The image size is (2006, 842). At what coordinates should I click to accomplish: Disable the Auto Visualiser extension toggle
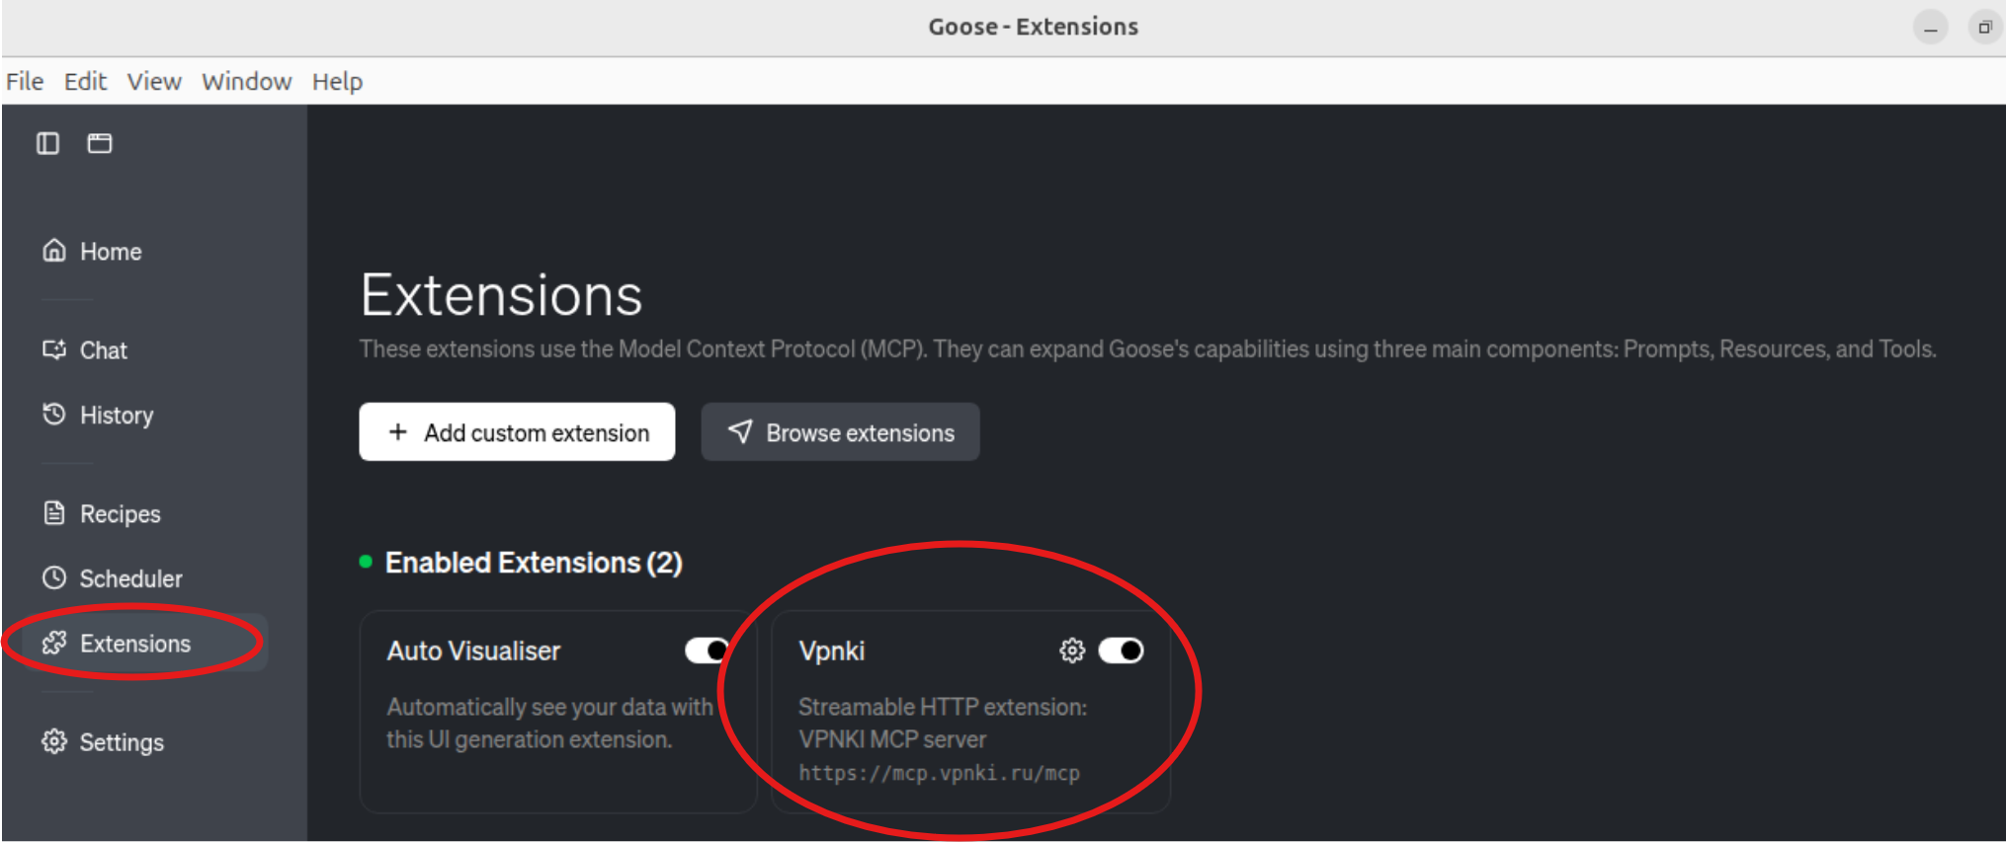pyautogui.click(x=706, y=651)
